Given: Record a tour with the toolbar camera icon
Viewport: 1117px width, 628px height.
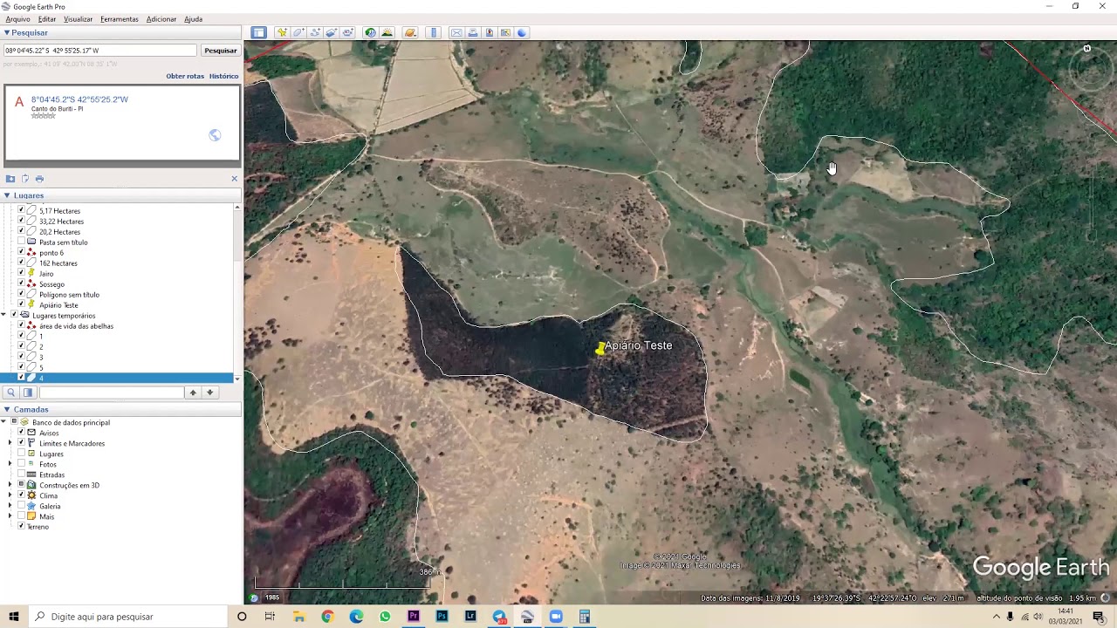Looking at the screenshot, I should pyautogui.click(x=348, y=32).
